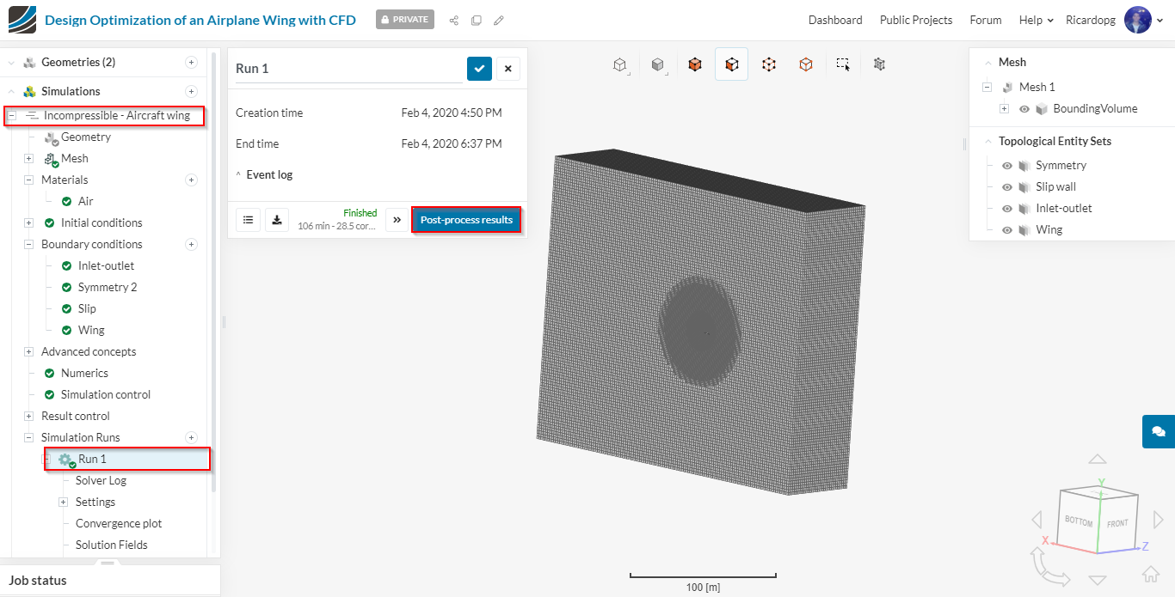Click the project title link
The image size is (1175, 597).
200,20
